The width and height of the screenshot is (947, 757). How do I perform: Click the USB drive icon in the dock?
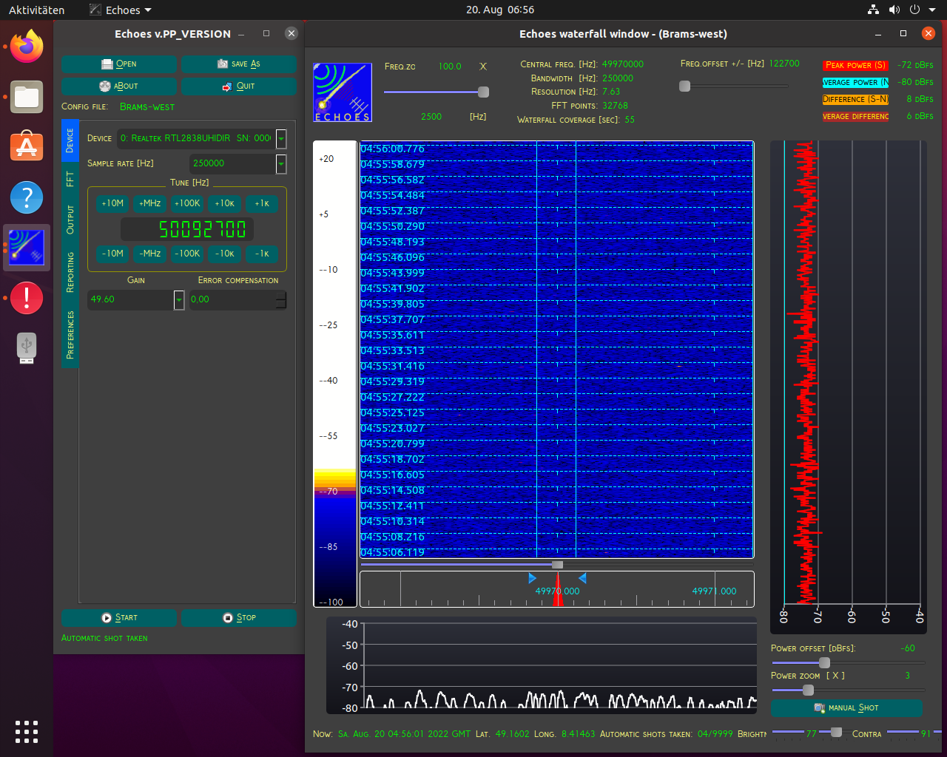tap(27, 347)
